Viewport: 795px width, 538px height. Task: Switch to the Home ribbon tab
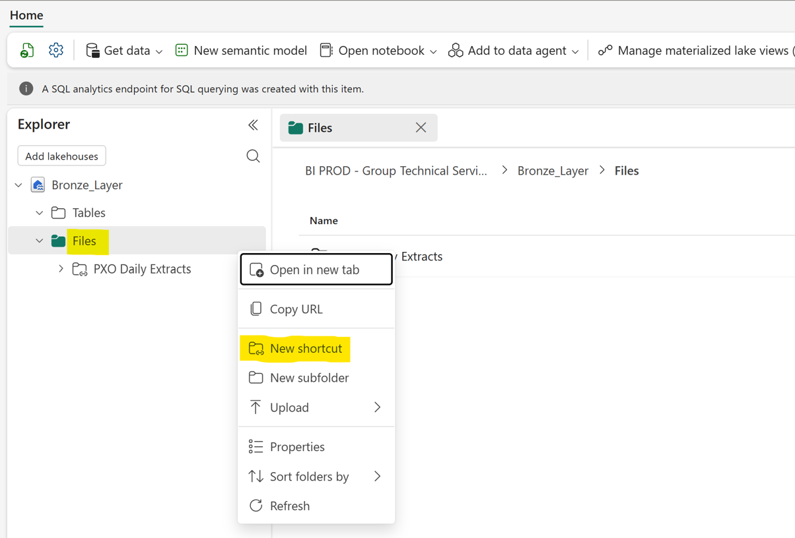click(x=26, y=15)
